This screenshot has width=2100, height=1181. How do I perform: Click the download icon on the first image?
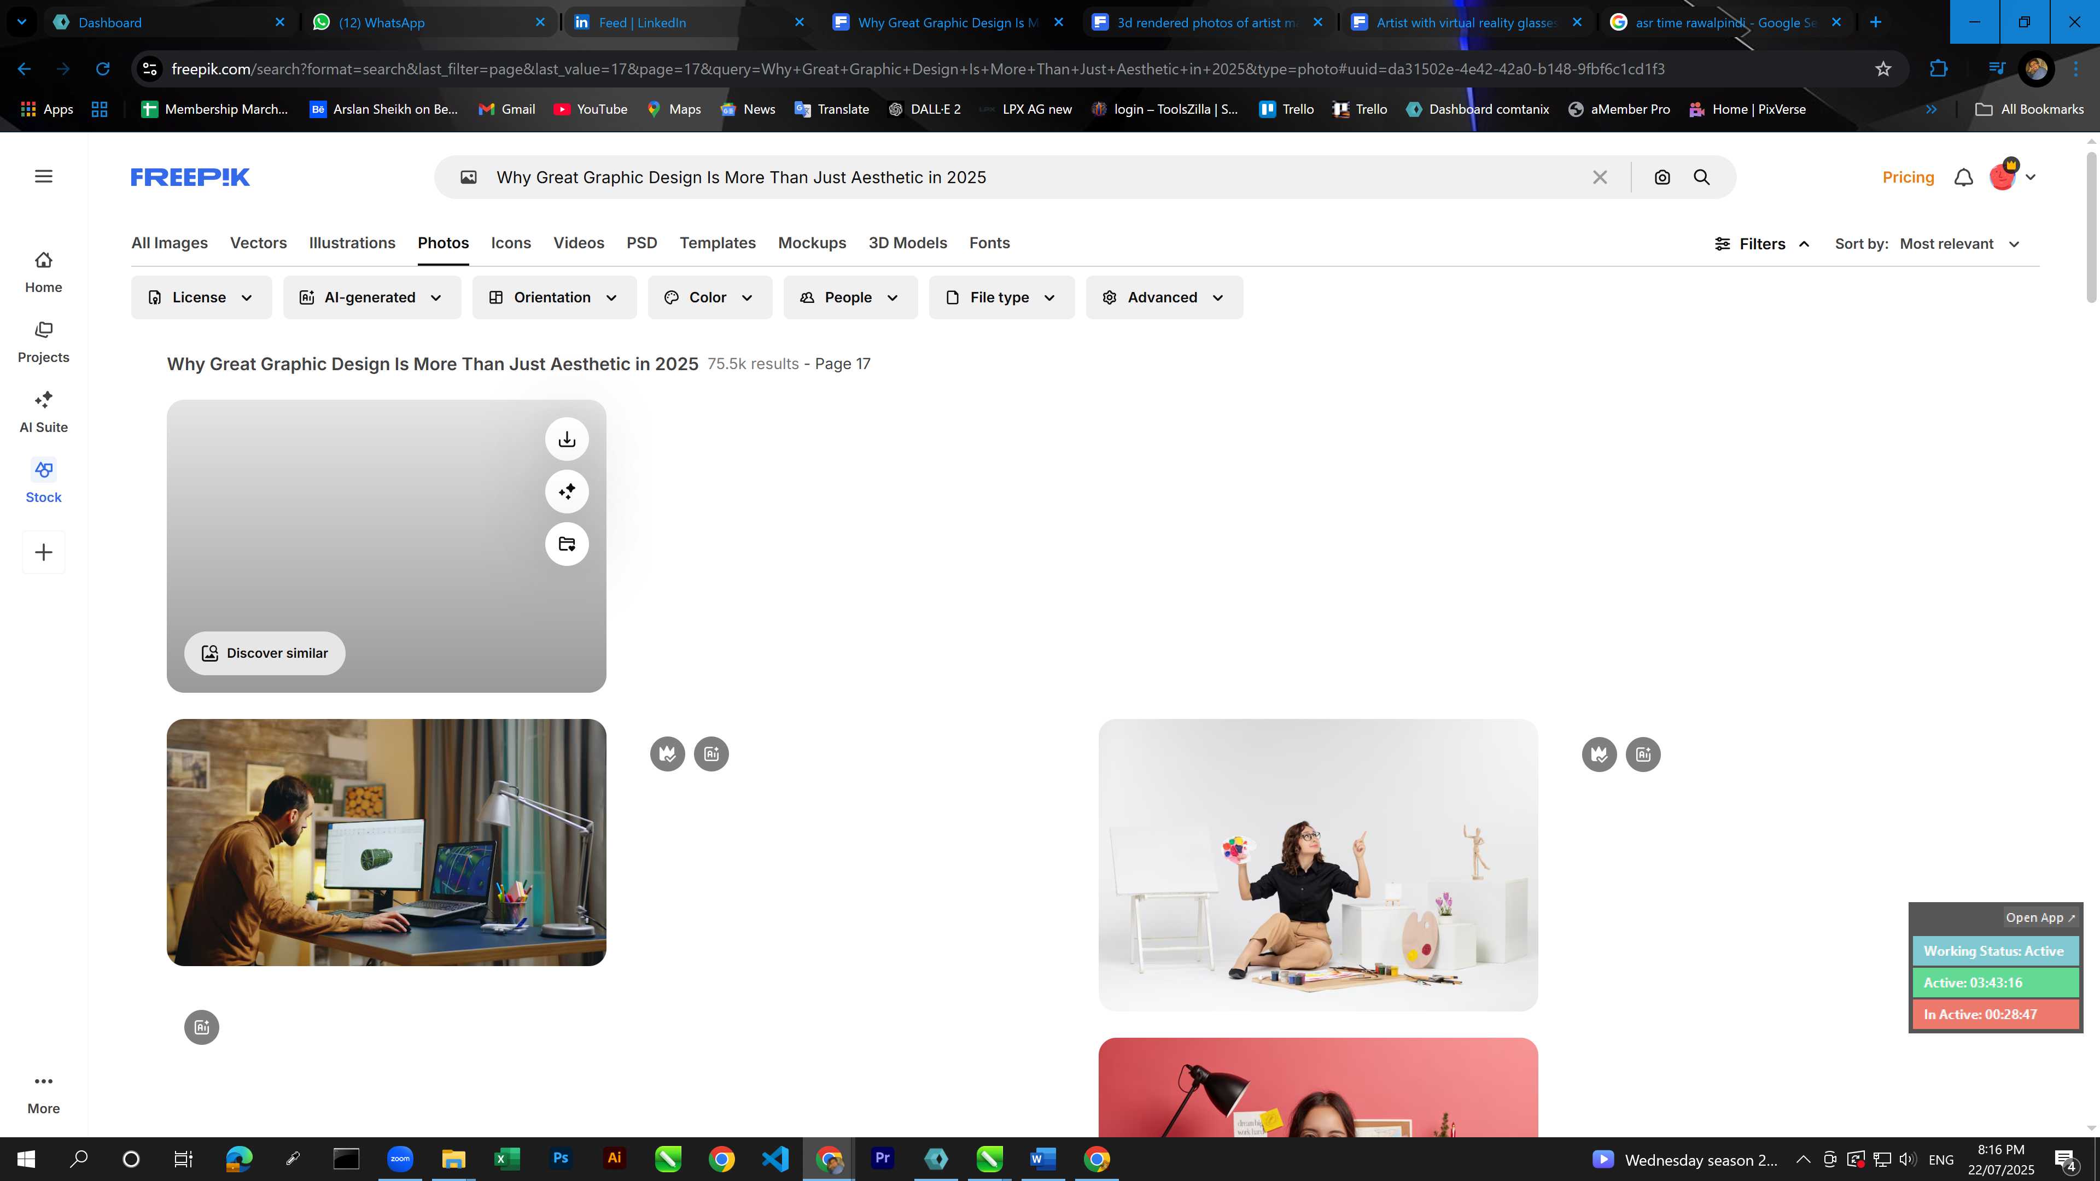pyautogui.click(x=567, y=439)
